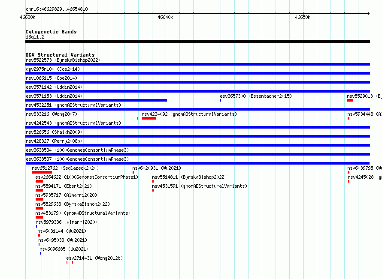Open the nsv833216 (Wong2007) label

coord(52,114)
